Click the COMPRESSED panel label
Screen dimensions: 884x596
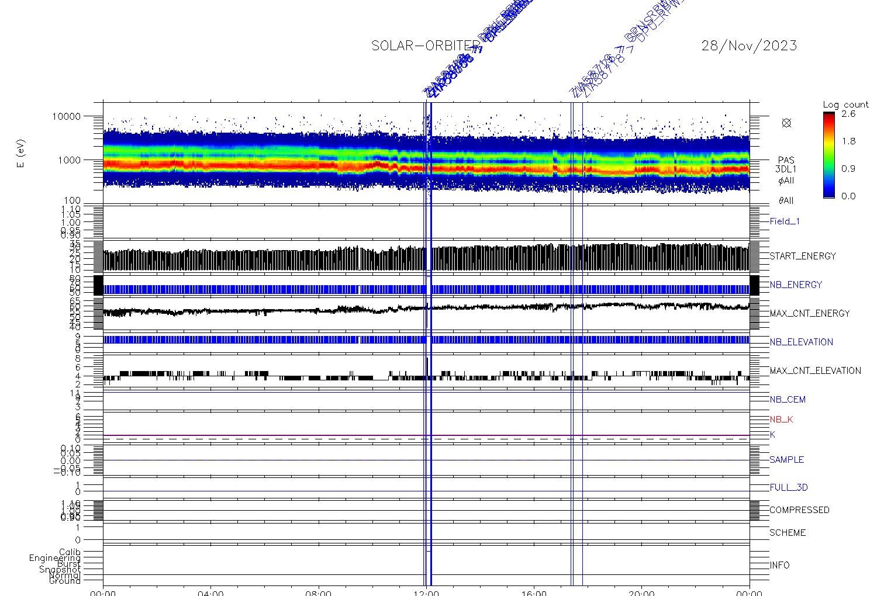click(x=799, y=510)
